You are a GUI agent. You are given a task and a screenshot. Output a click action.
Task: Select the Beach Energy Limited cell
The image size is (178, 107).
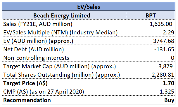tap(64, 15)
